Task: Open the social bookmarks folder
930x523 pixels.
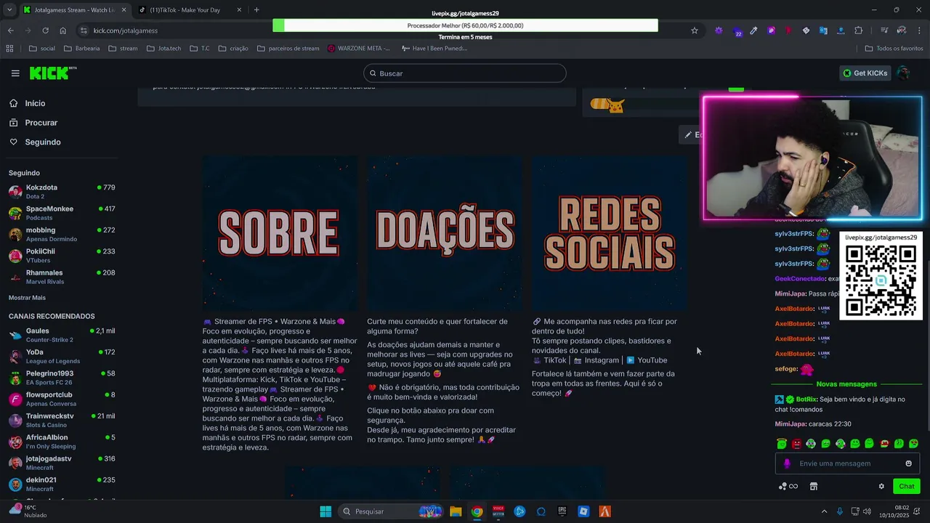Action: [x=42, y=49]
